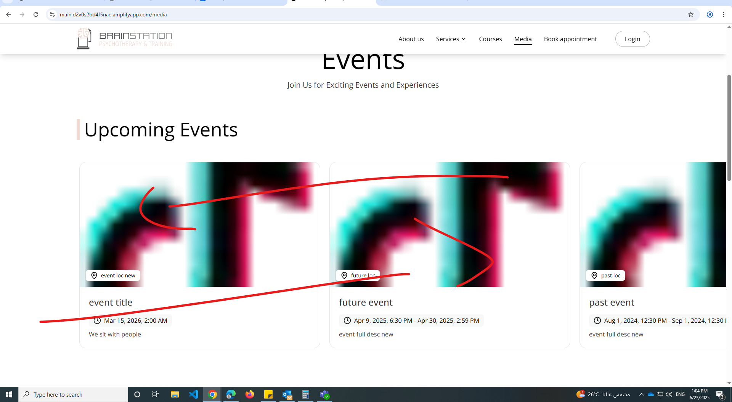732x402 pixels.
Task: Click the browser back arrow
Action: coord(8,14)
